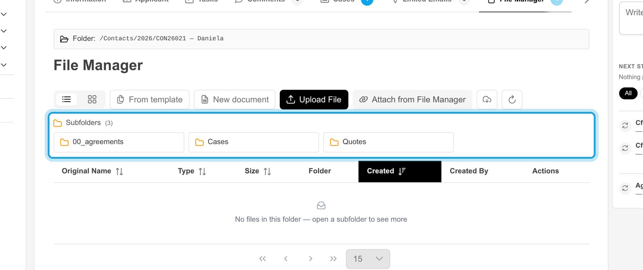This screenshot has height=270, width=643.
Task: Go to previous page of files
Action: 286,259
